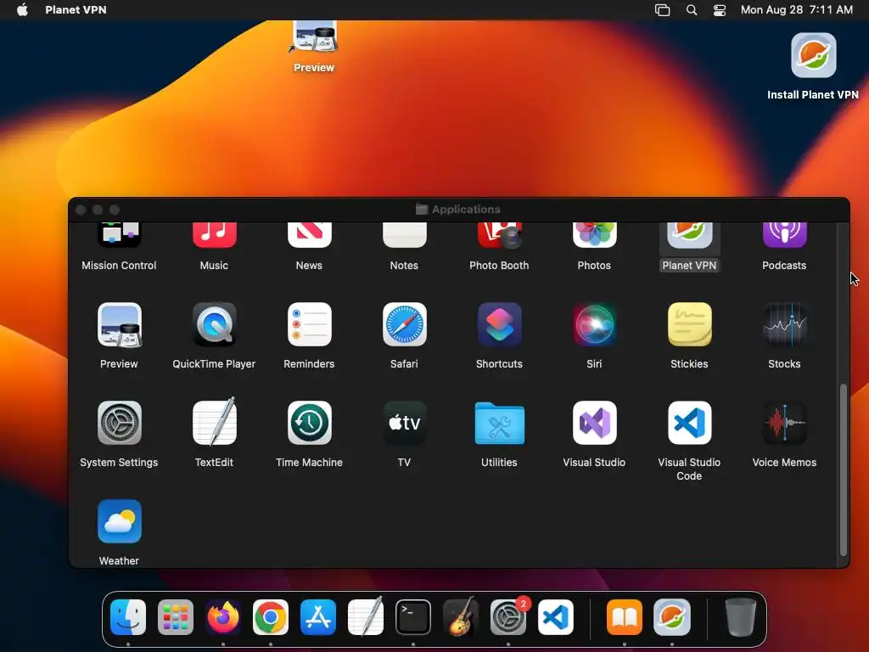
Task: Open Finder from the Dock
Action: pyautogui.click(x=128, y=617)
